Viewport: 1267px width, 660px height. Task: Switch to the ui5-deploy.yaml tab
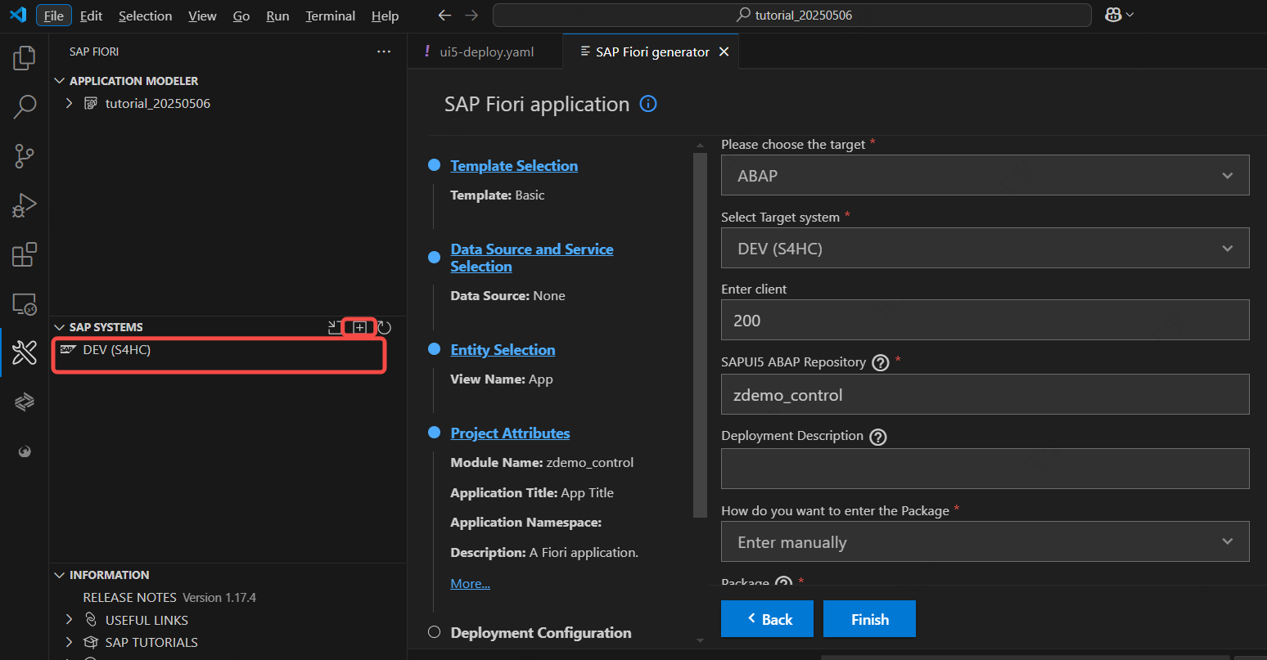click(x=486, y=52)
